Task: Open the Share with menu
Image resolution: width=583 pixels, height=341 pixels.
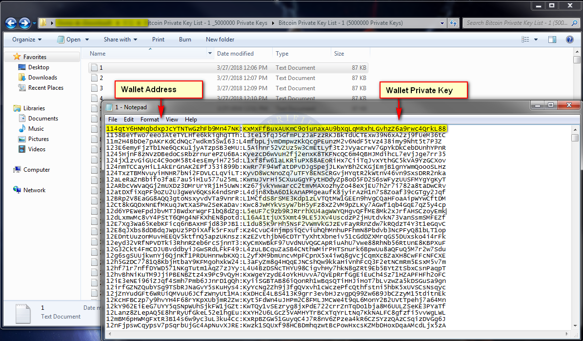Action: tap(121, 40)
